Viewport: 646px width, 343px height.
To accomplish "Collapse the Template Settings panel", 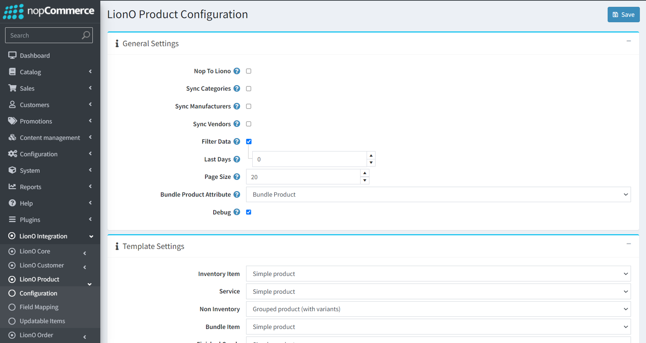I will (x=629, y=244).
